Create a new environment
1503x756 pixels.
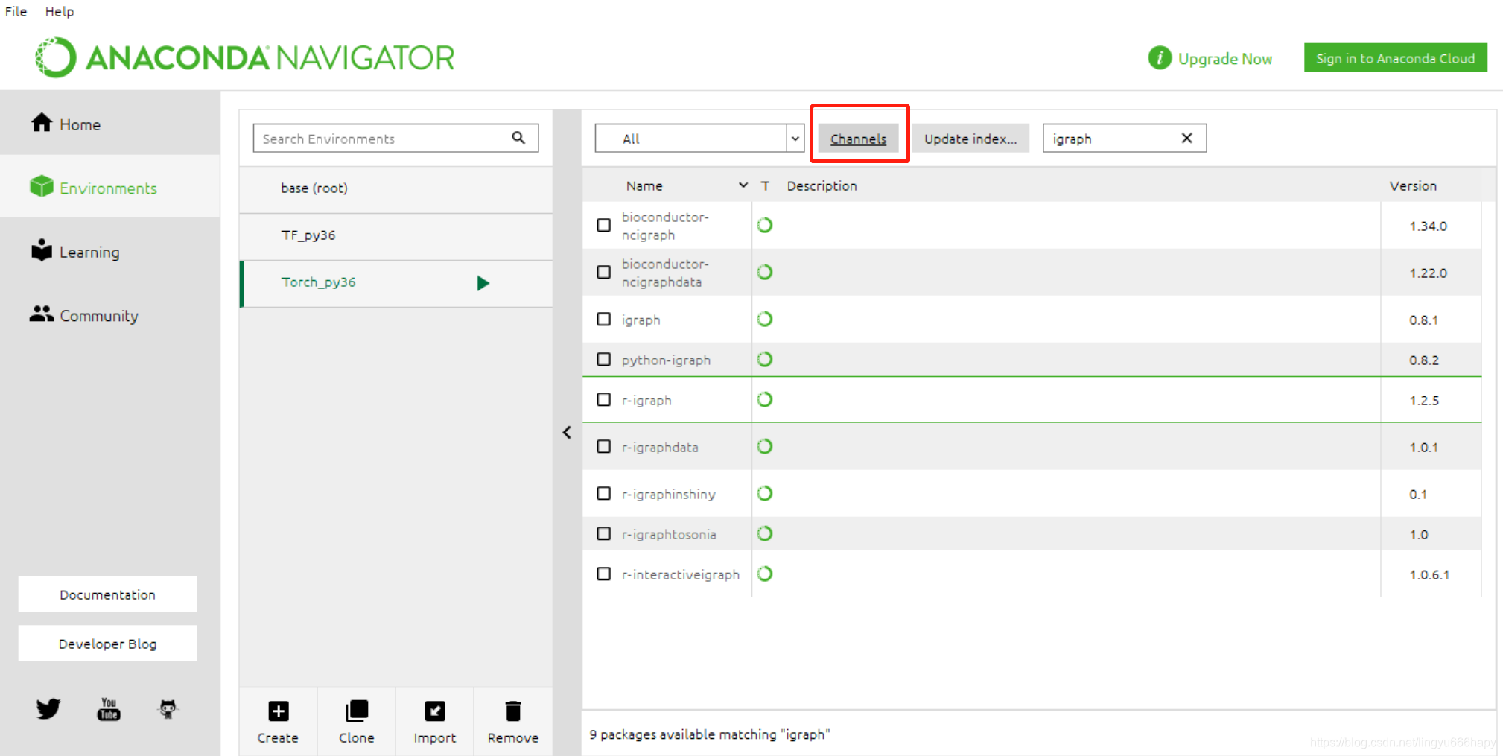pyautogui.click(x=278, y=721)
